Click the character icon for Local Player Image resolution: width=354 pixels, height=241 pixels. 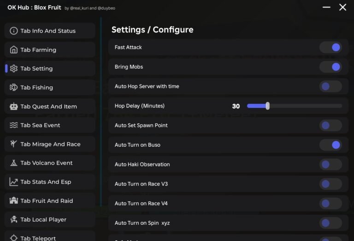(13, 219)
